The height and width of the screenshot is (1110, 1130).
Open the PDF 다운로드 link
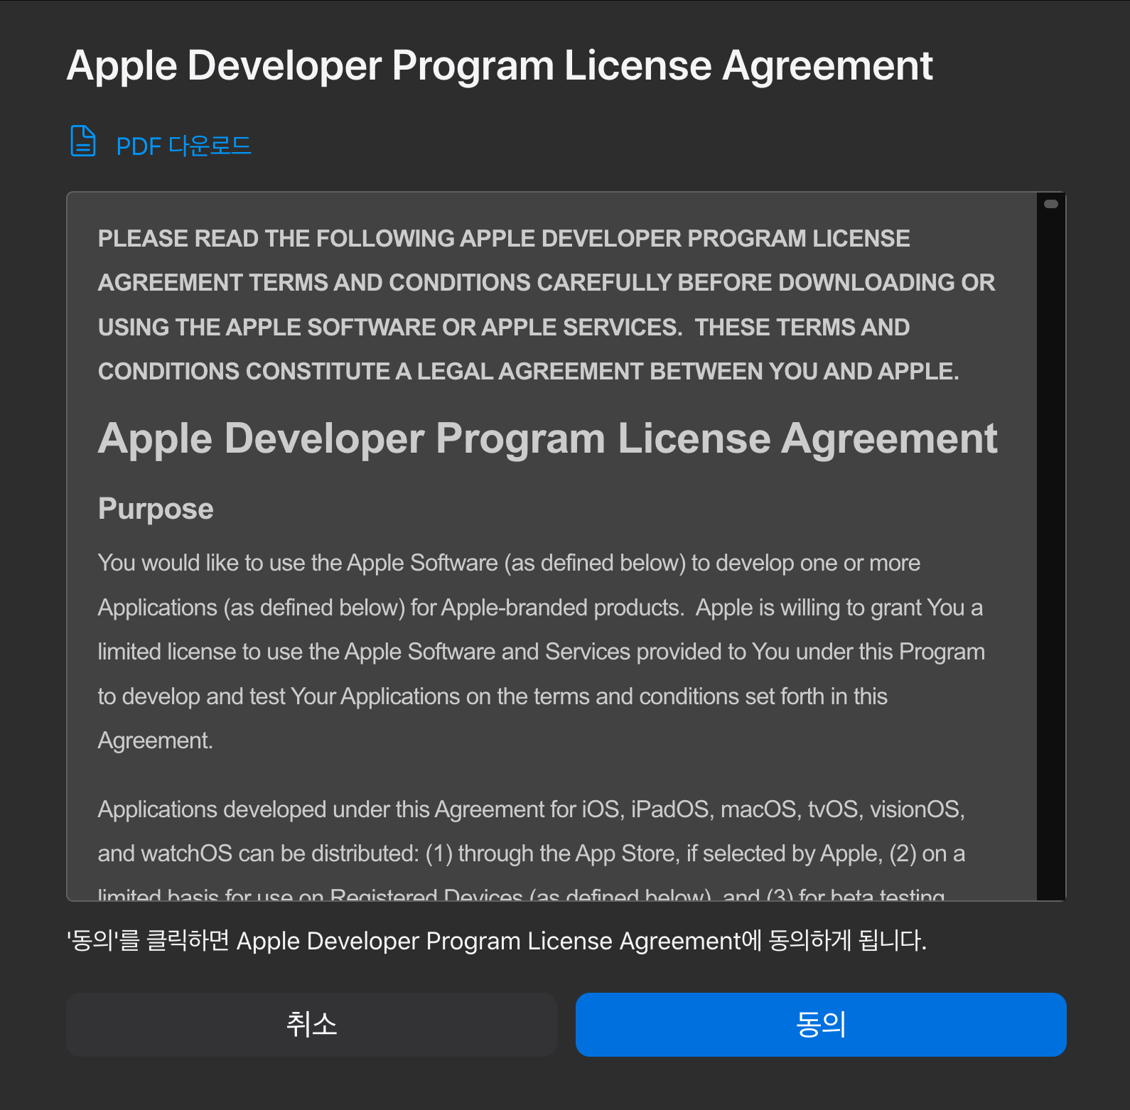183,146
